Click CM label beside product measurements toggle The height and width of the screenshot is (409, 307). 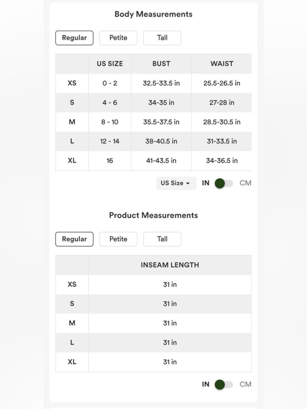[x=245, y=384]
